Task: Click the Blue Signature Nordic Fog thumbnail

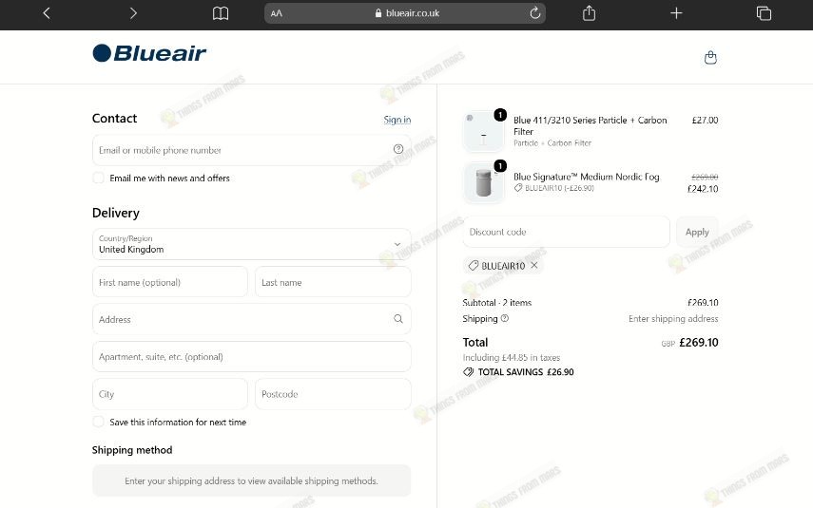Action: click(x=483, y=182)
